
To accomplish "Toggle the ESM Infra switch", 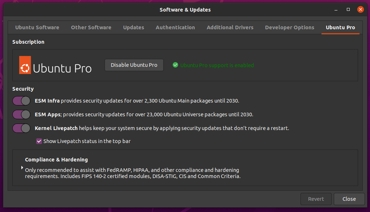I will tap(21, 101).
